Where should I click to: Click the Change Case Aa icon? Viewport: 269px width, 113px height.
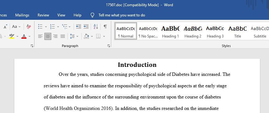15,27
